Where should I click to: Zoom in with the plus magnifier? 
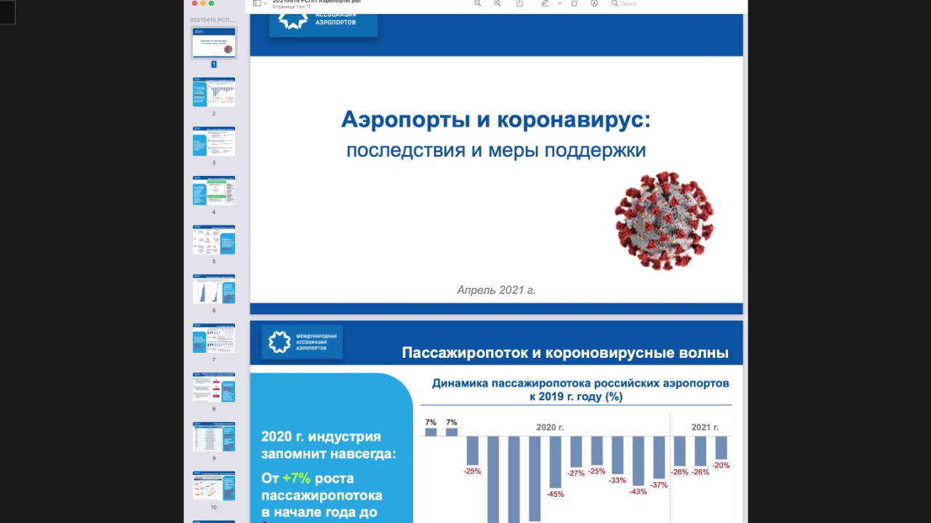pos(498,4)
